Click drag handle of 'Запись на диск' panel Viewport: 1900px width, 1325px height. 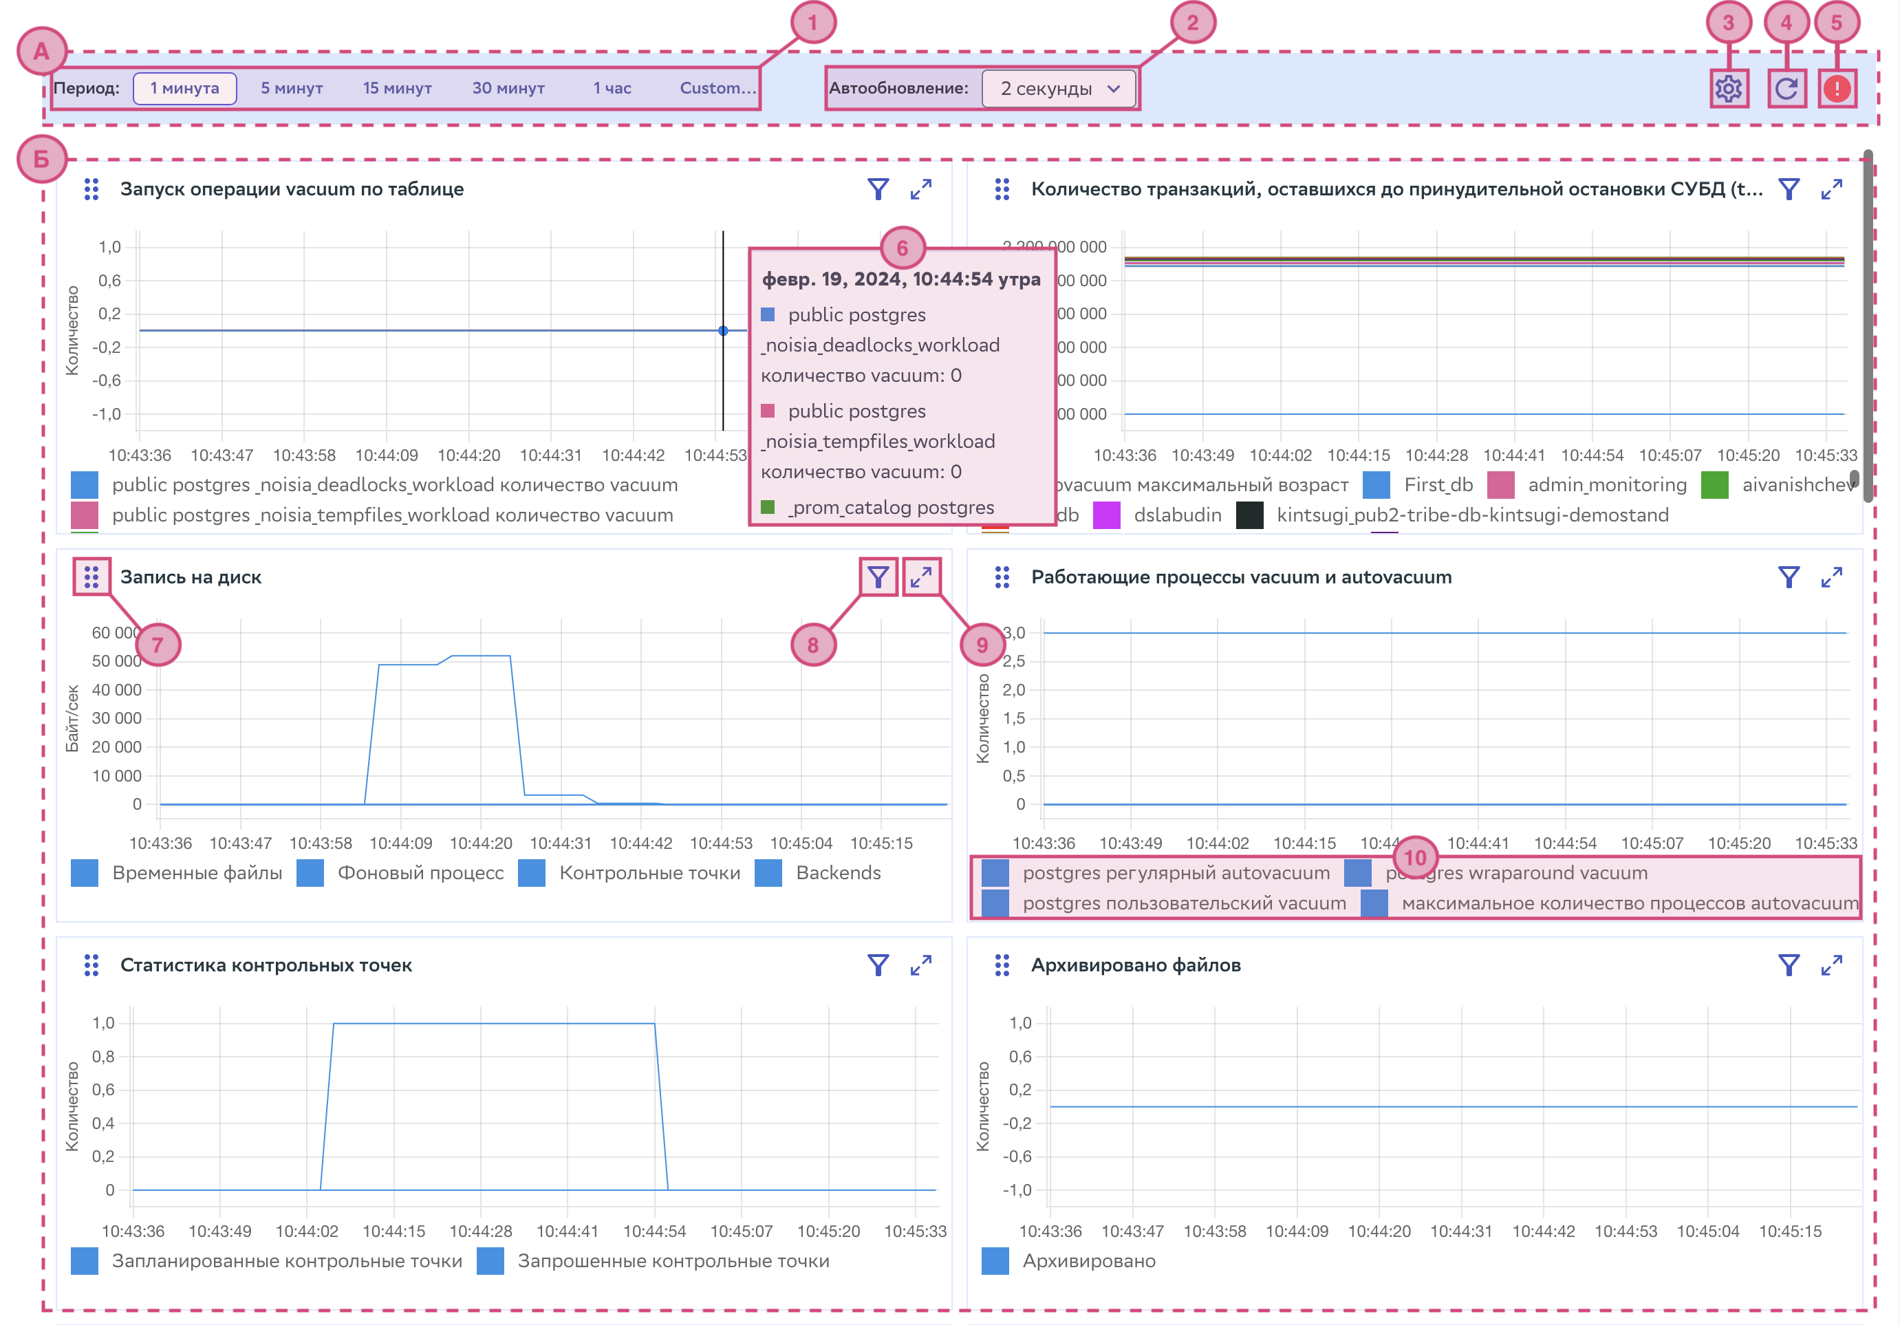click(91, 577)
